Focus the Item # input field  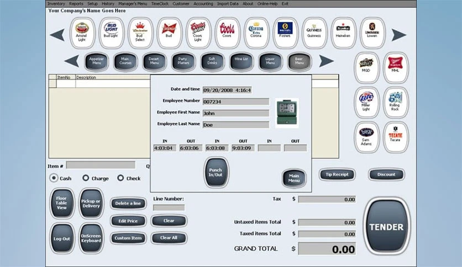tap(101, 165)
